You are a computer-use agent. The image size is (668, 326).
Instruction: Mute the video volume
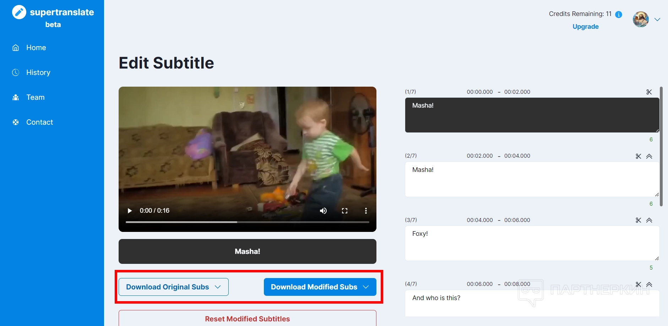tap(323, 211)
